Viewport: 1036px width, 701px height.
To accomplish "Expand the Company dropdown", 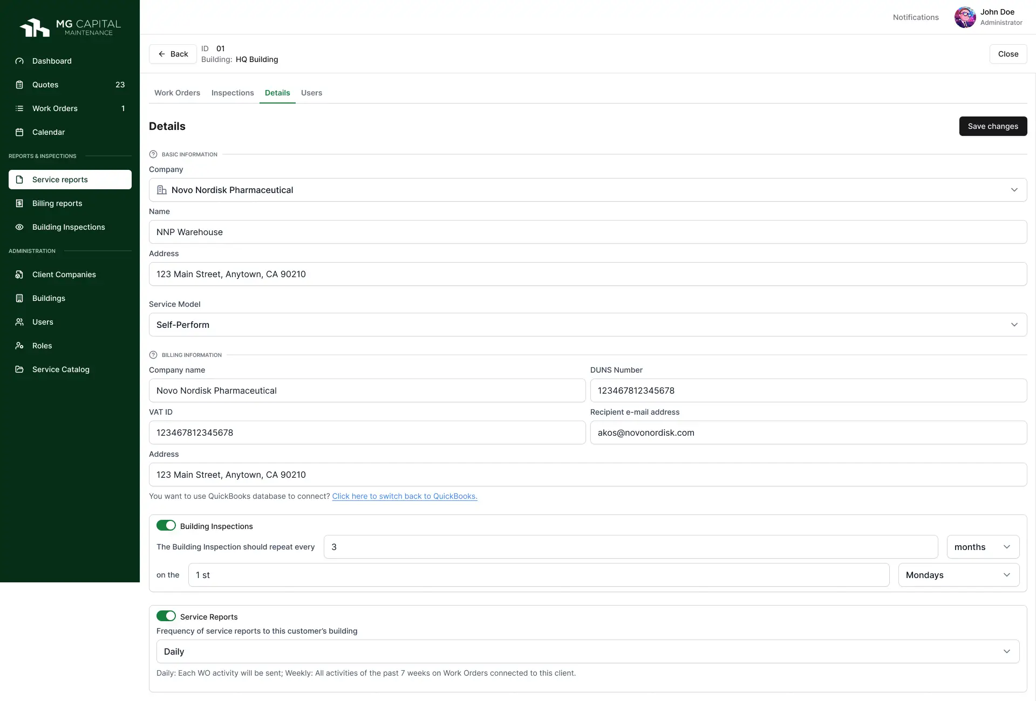I will pyautogui.click(x=588, y=190).
